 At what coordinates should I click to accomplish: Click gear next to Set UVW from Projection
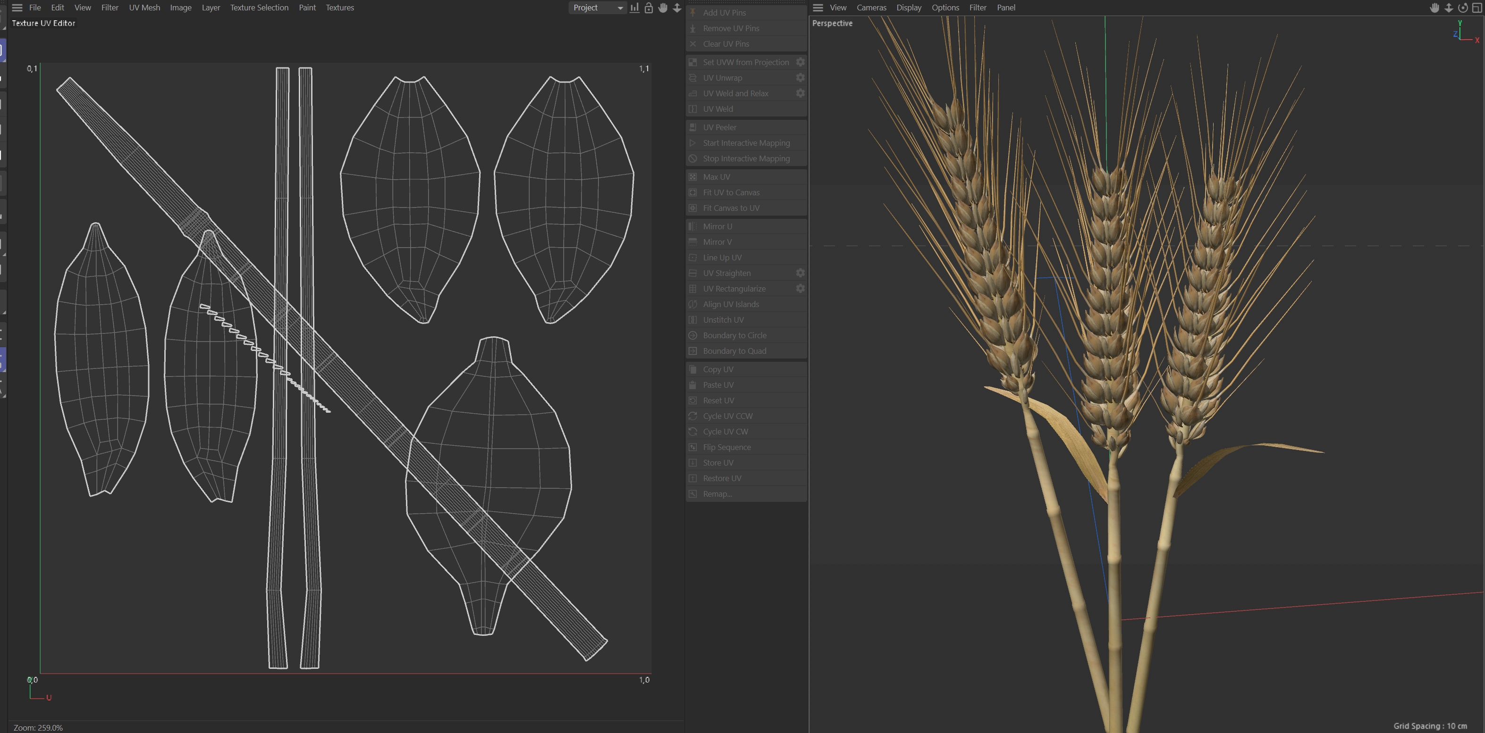tap(800, 62)
